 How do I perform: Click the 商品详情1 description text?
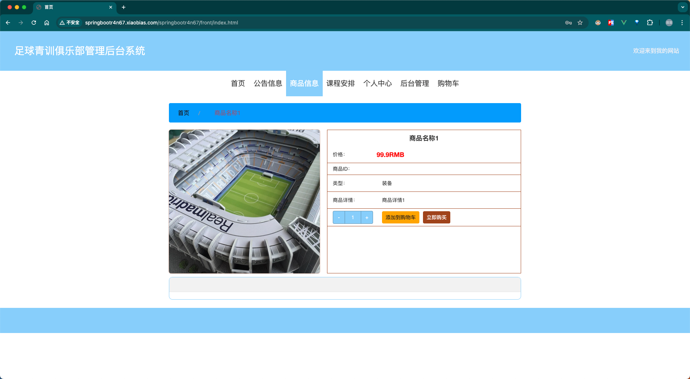[393, 200]
